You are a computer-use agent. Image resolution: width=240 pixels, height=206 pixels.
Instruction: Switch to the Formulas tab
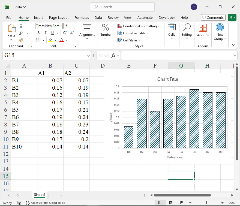click(x=82, y=18)
